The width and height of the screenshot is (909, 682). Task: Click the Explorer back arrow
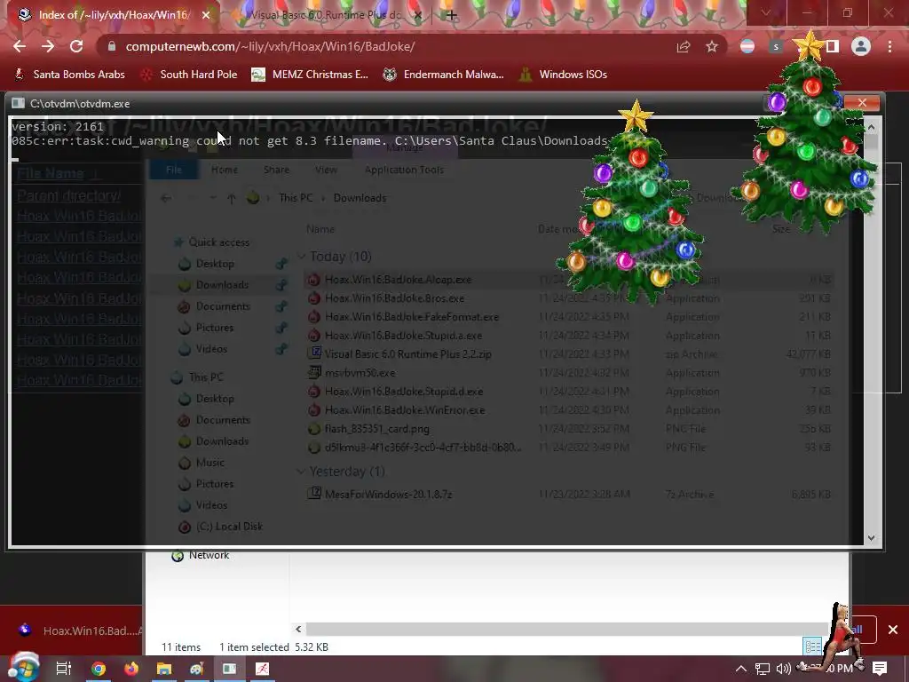[166, 198]
